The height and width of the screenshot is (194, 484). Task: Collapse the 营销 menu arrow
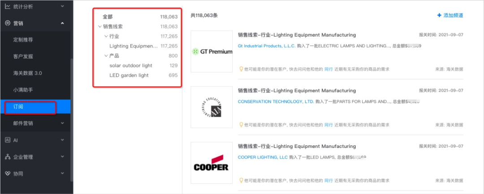[x=63, y=23]
